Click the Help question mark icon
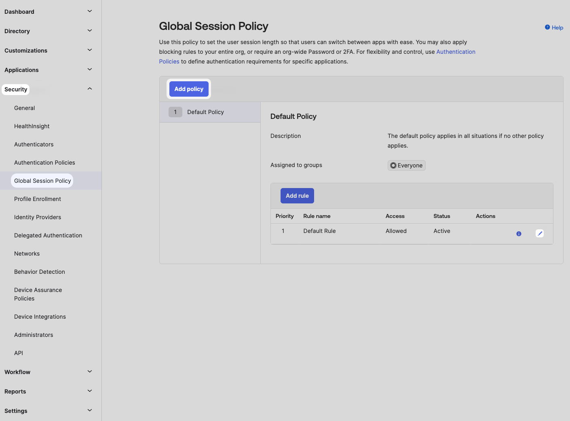The image size is (570, 421). pos(547,27)
